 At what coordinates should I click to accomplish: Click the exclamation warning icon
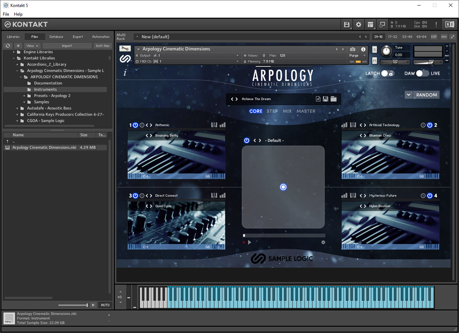[x=436, y=24]
